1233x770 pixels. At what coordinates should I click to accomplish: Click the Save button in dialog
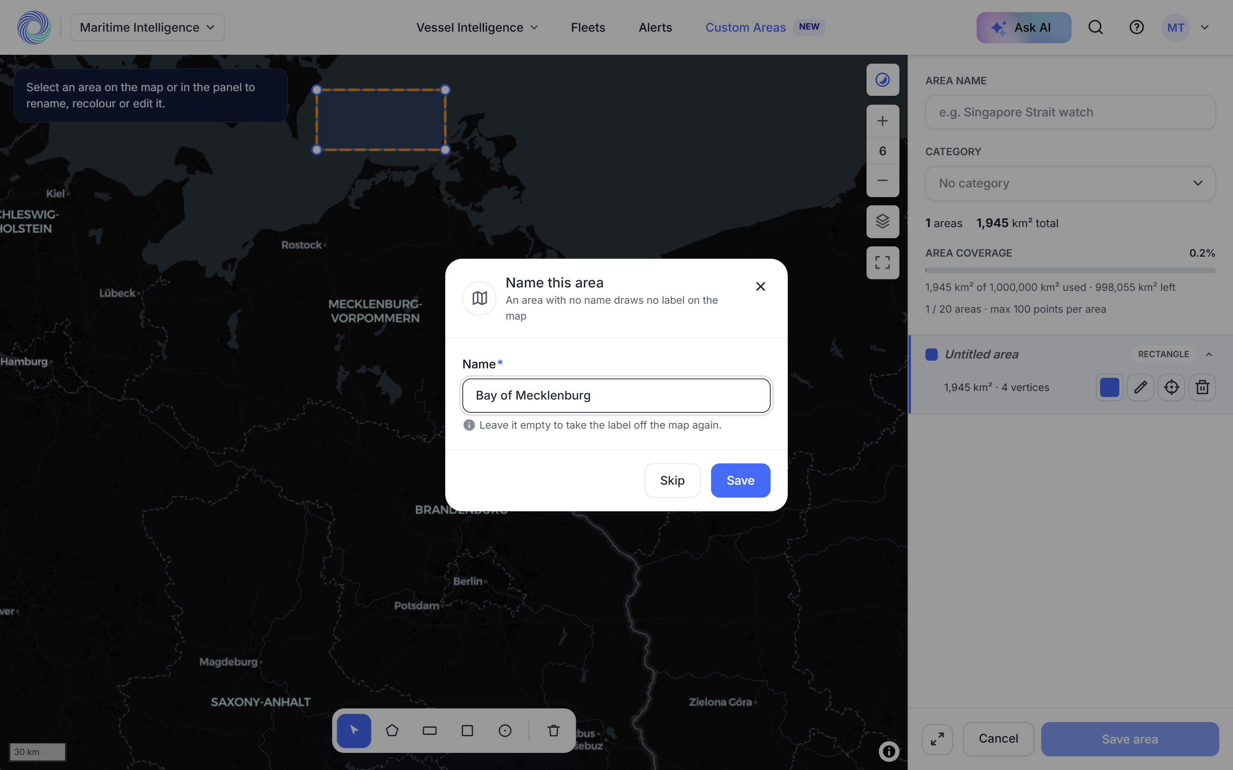[x=740, y=480]
